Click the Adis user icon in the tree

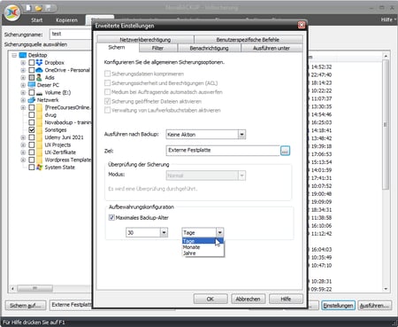(x=39, y=78)
